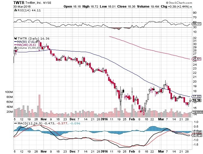Click the -1.5 label on MACD axis
The height and width of the screenshot is (154, 203).
click(195, 145)
